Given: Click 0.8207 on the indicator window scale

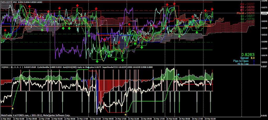Looking at the screenshot, I should 264,66.
